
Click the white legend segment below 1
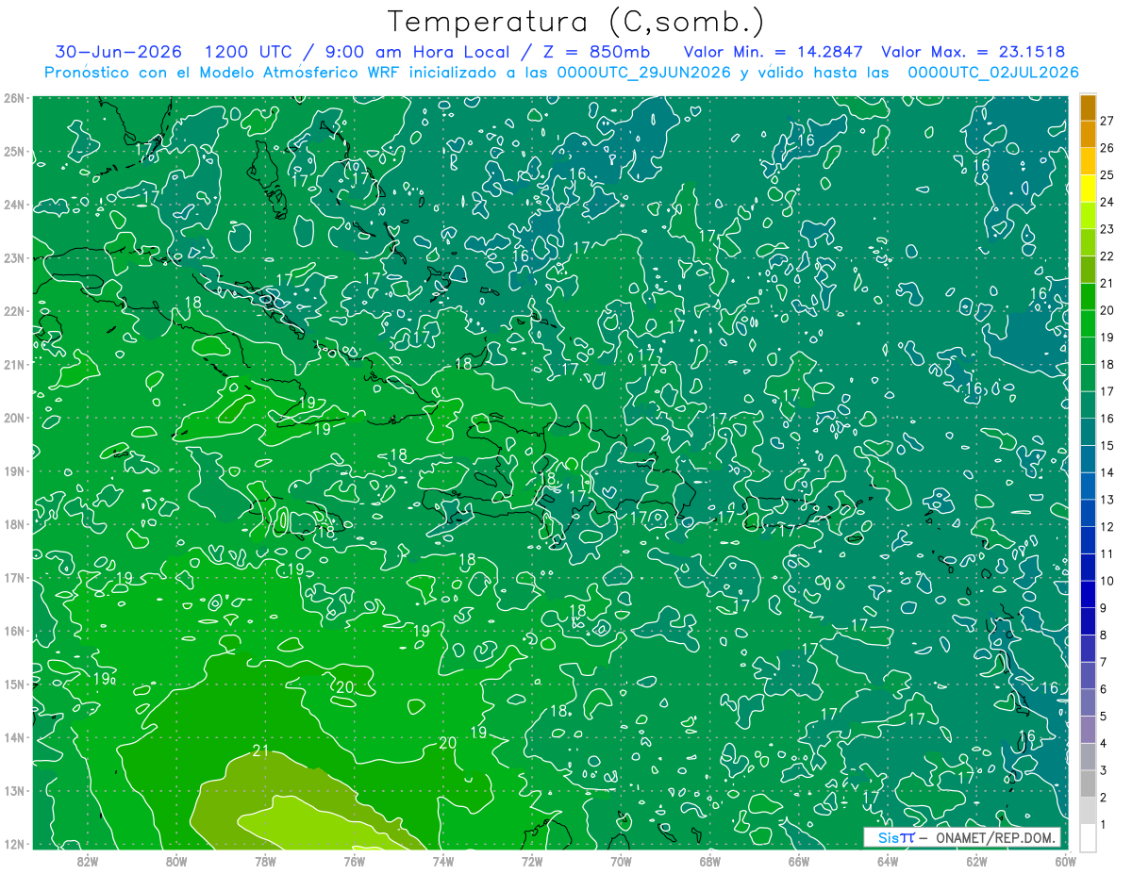[1089, 838]
